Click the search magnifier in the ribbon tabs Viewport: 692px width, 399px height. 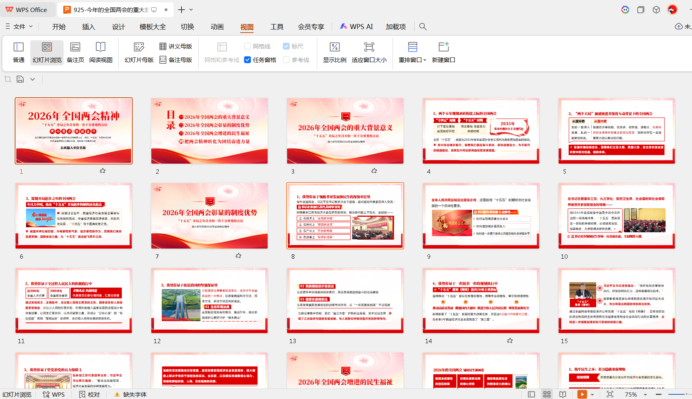(x=423, y=26)
